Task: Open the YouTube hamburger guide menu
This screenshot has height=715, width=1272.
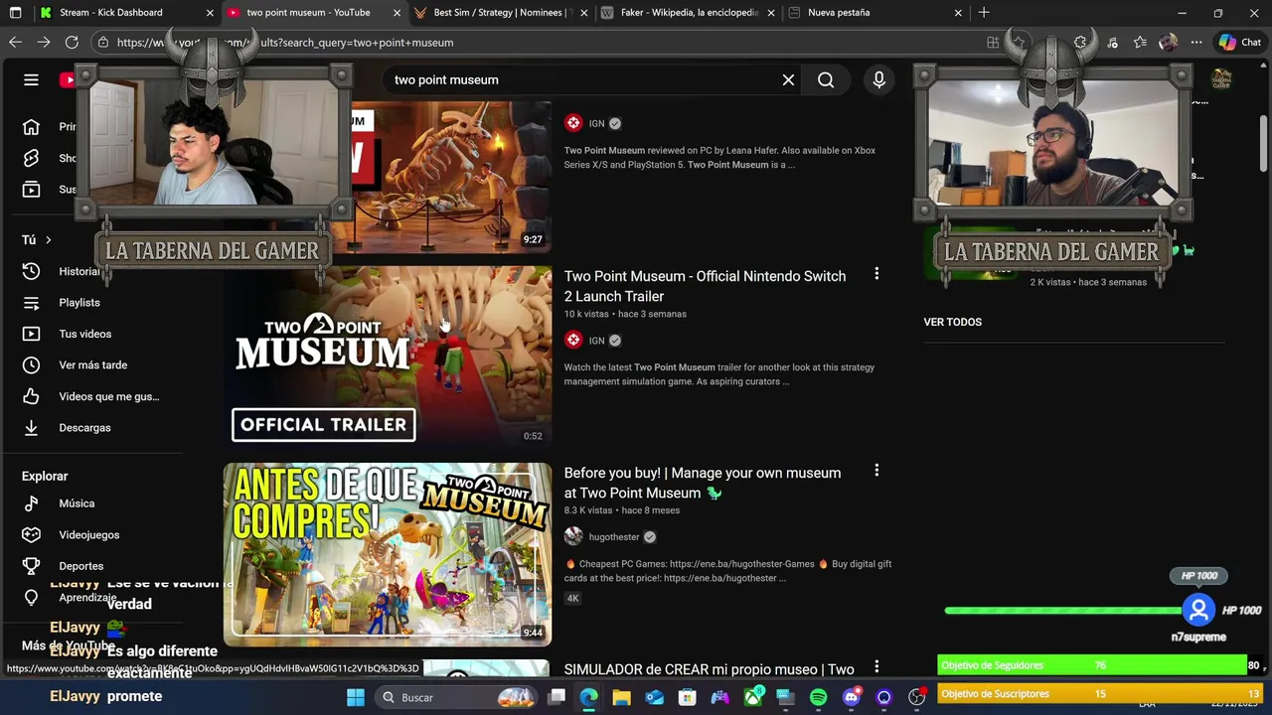Action: [31, 79]
